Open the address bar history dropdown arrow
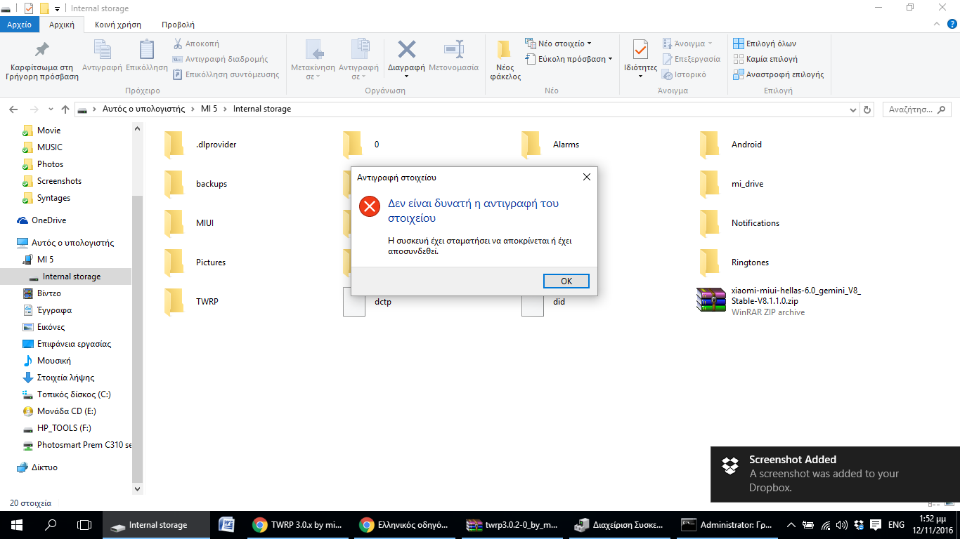Viewport: 960px width, 539px height. (852, 109)
